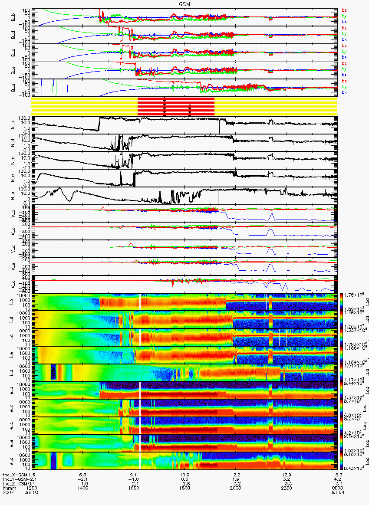
Task: Select the bx legend label of B_b panel
Action: click(x=344, y=22)
